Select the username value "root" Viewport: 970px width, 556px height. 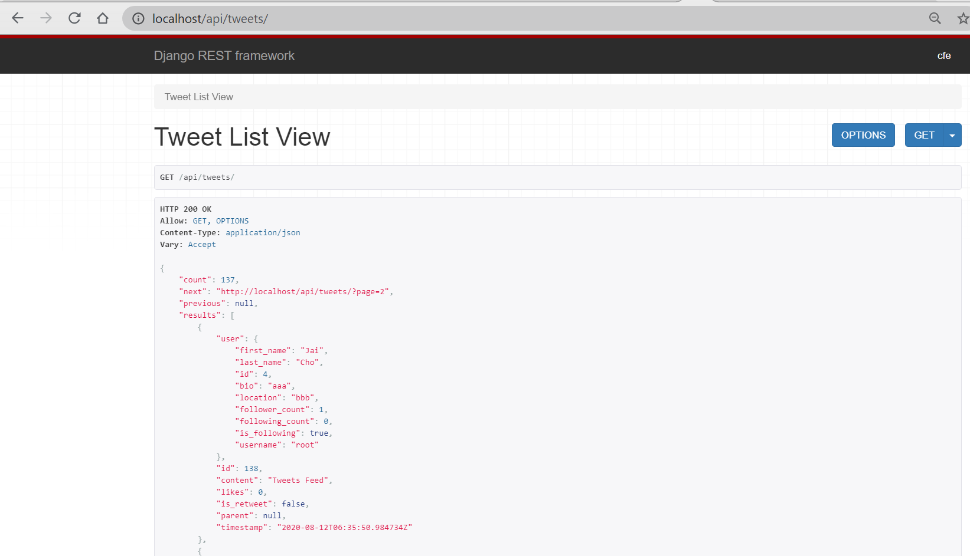tap(305, 445)
